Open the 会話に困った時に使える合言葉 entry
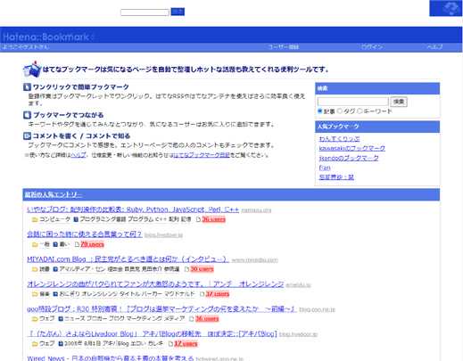Viewport: 463px width, 361px height. pyautogui.click(x=85, y=234)
